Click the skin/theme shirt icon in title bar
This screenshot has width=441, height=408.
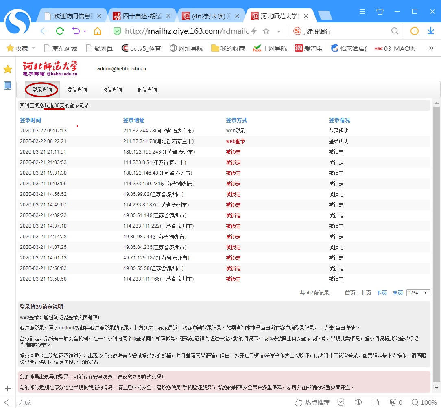380,12
